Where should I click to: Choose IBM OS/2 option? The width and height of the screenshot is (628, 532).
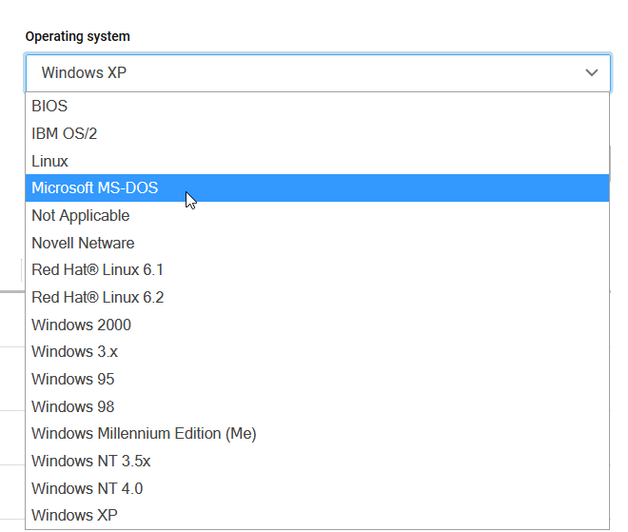(x=317, y=133)
